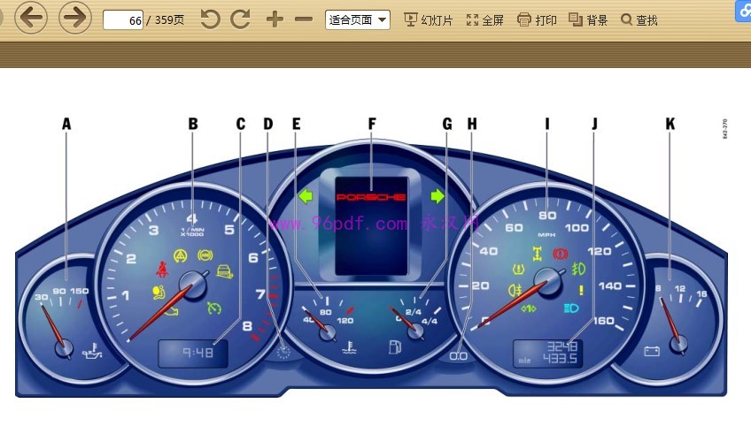
Task: Go back to the previous page
Action: pos(31,18)
